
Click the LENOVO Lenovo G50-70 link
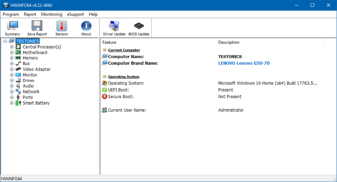tap(243, 63)
